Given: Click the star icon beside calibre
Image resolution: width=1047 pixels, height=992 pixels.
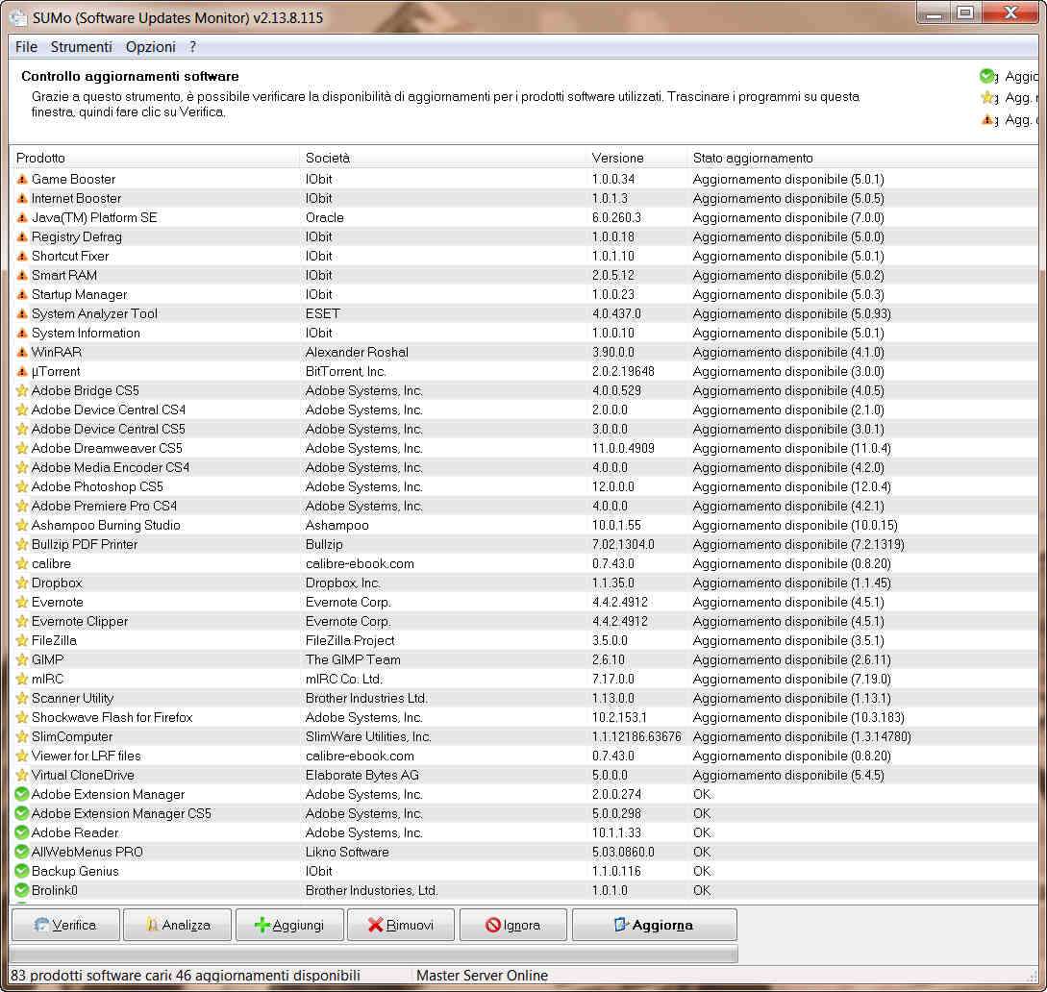Looking at the screenshot, I should click(x=22, y=563).
